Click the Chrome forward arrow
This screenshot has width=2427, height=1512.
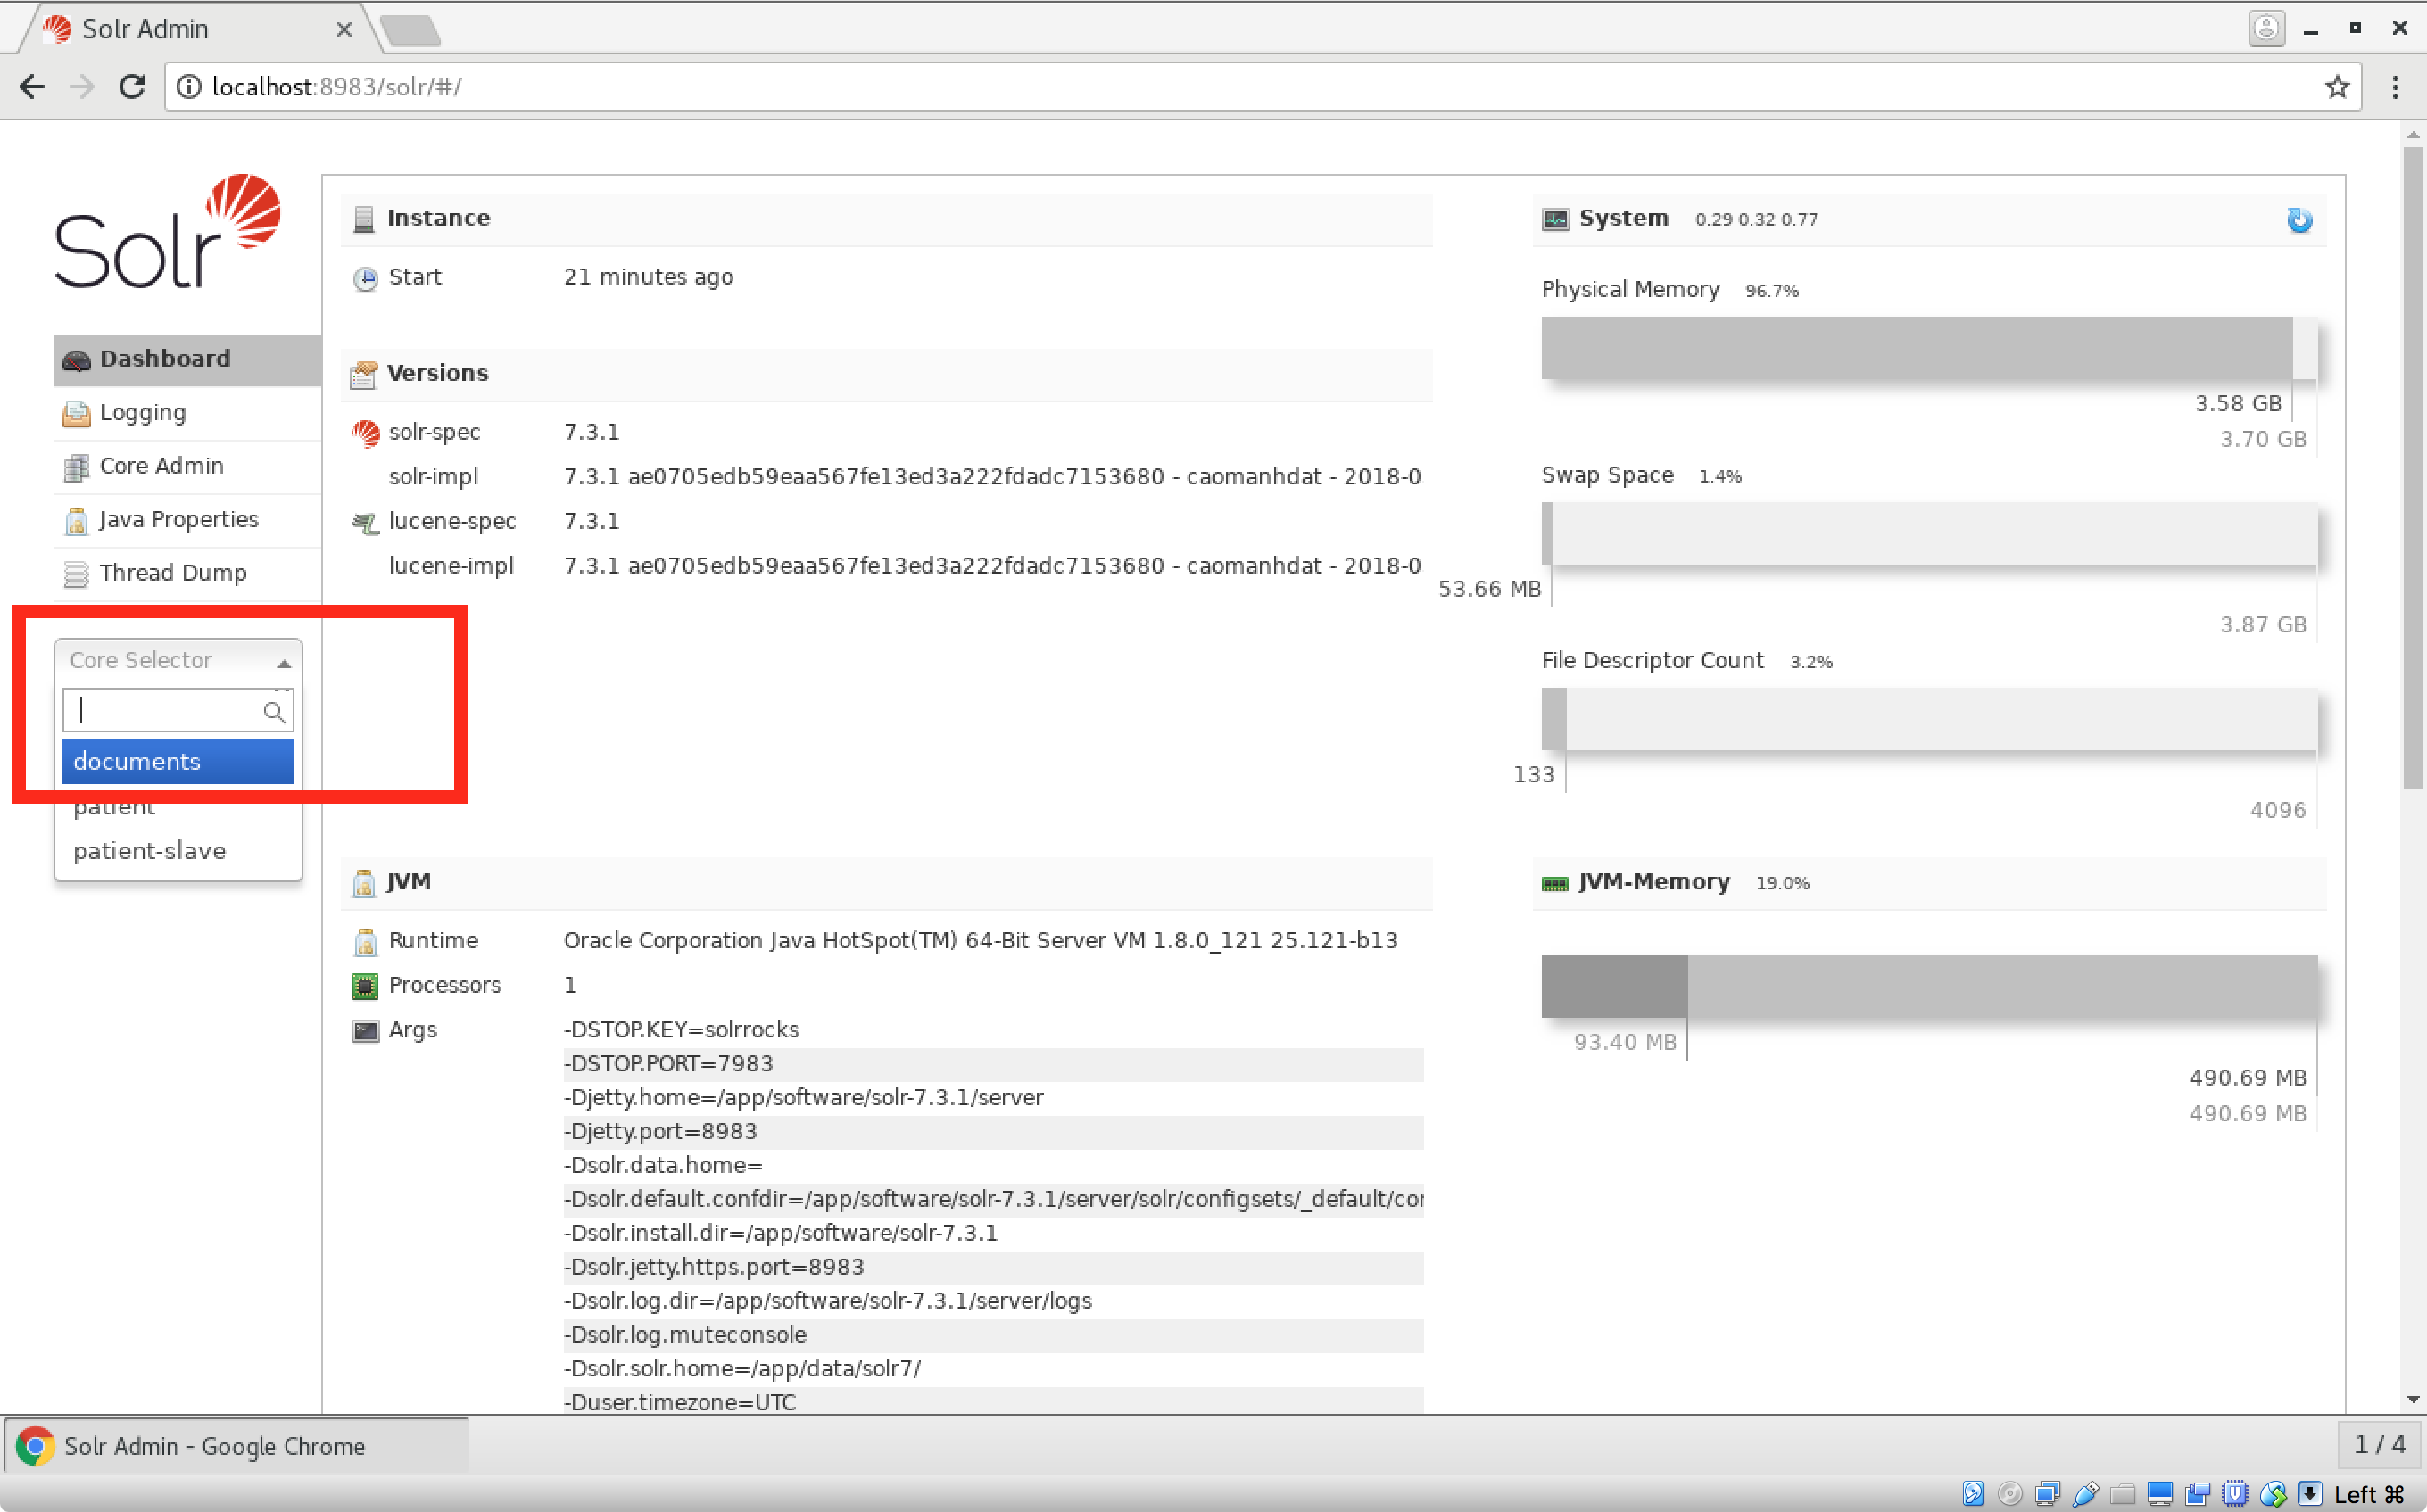82,87
